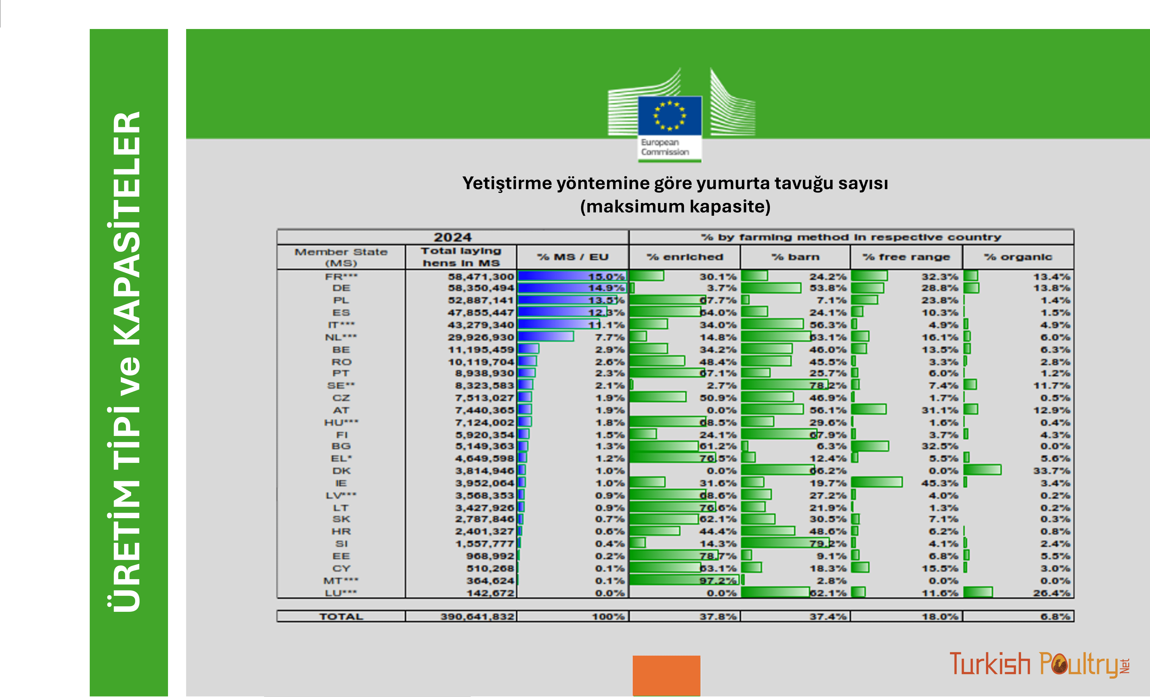Click Germany's hen count '58,350,494'
The height and width of the screenshot is (697, 1150).
pos(481,288)
